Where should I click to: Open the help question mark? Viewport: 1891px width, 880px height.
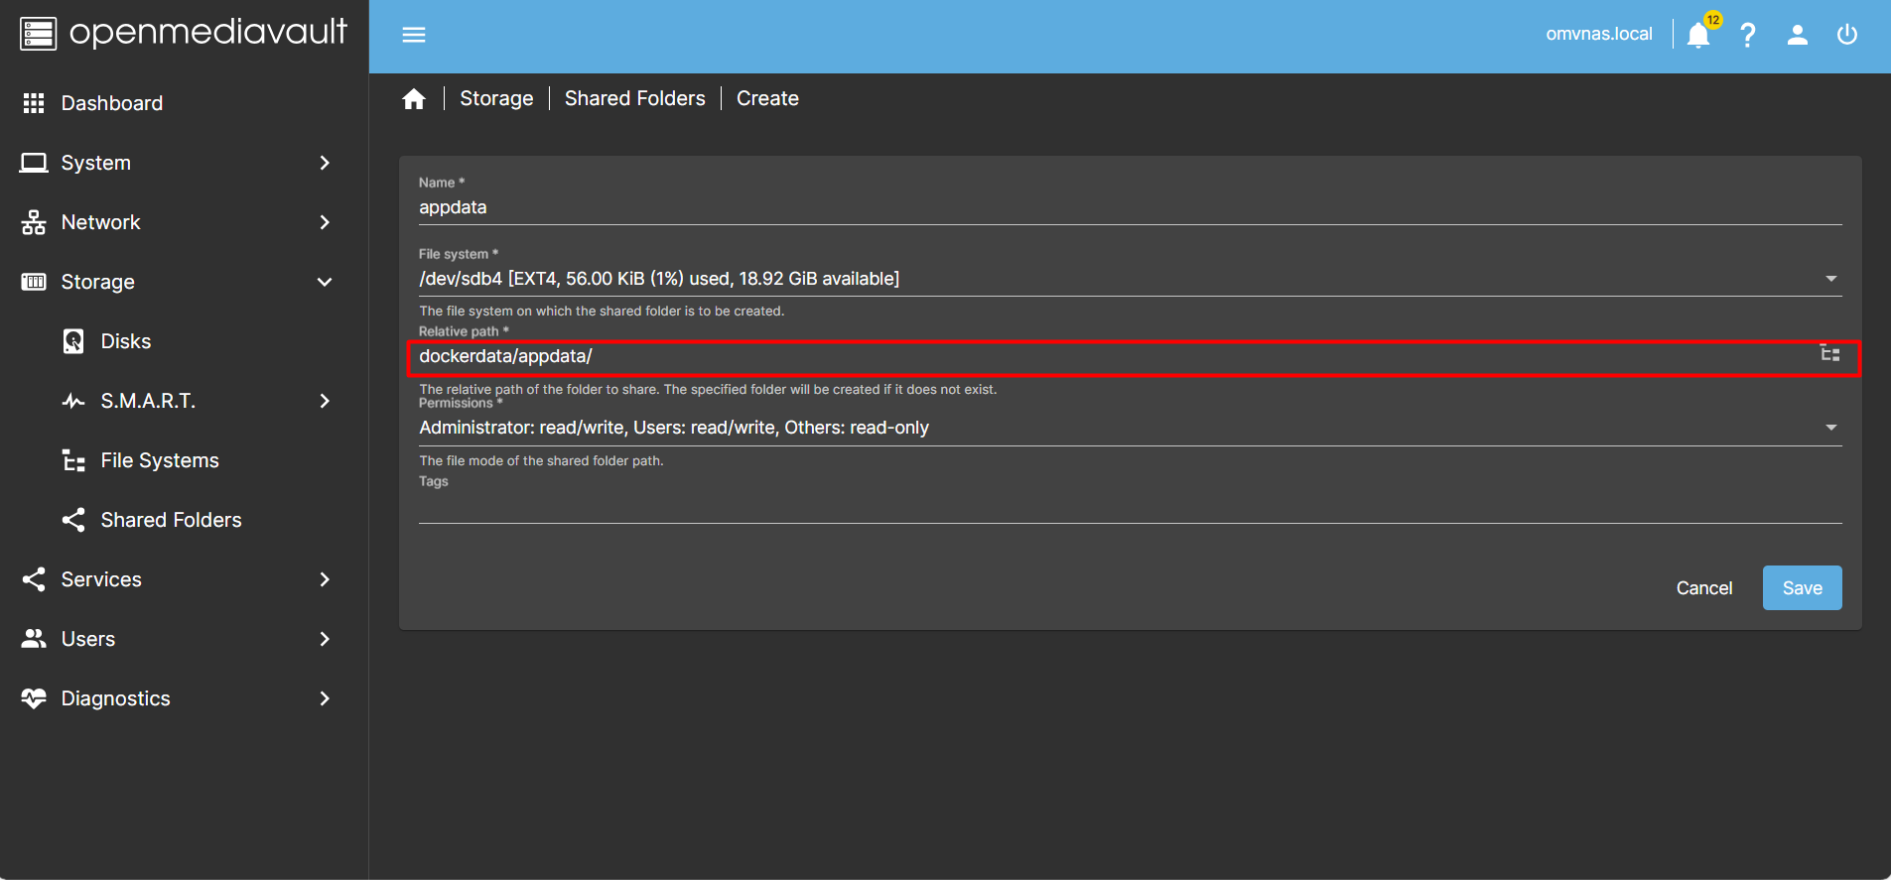pyautogui.click(x=1748, y=35)
